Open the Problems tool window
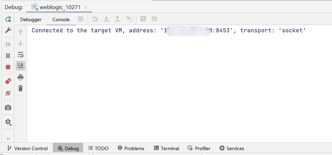The image size is (332, 155). 131,148
